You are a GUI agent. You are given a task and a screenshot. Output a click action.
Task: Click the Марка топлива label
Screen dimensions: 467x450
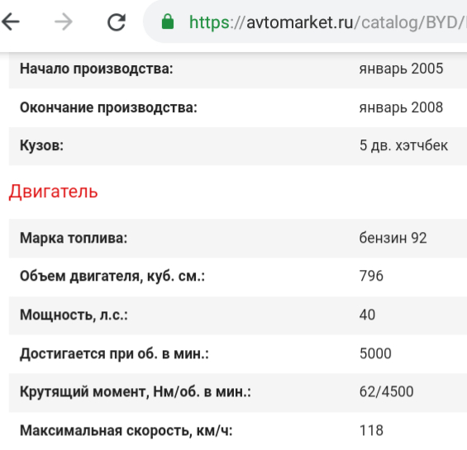[74, 238]
